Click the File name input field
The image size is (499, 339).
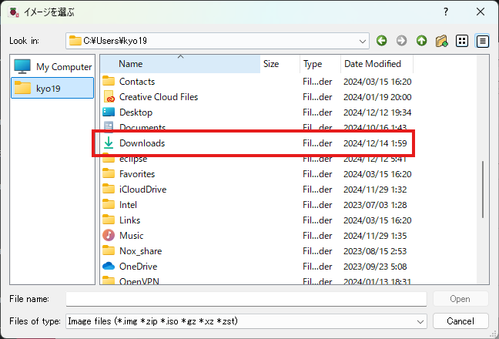pyautogui.click(x=246, y=299)
